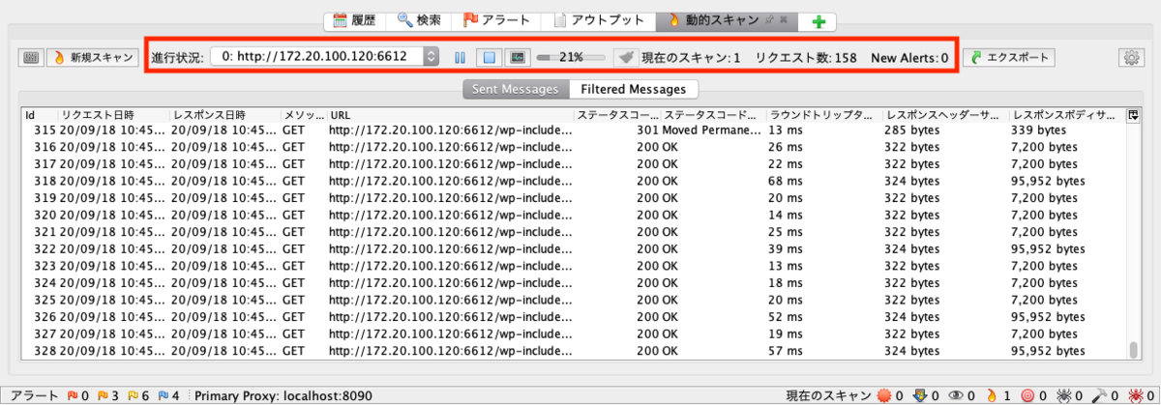Screen dimensions: 1161x405
Task: Clean completed scans with broom icon
Action: (x=626, y=57)
